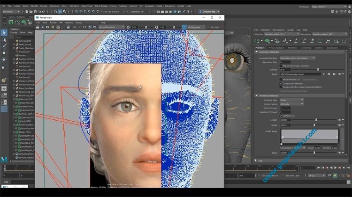Select Teeth_Group in the Outliner
352x197 pixels.
point(25,44)
